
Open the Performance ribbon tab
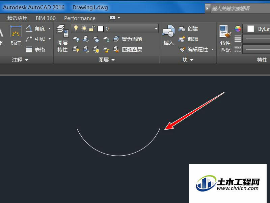click(80, 18)
